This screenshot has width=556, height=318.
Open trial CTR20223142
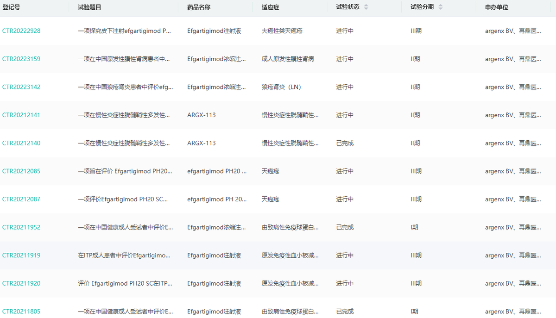pos(21,87)
